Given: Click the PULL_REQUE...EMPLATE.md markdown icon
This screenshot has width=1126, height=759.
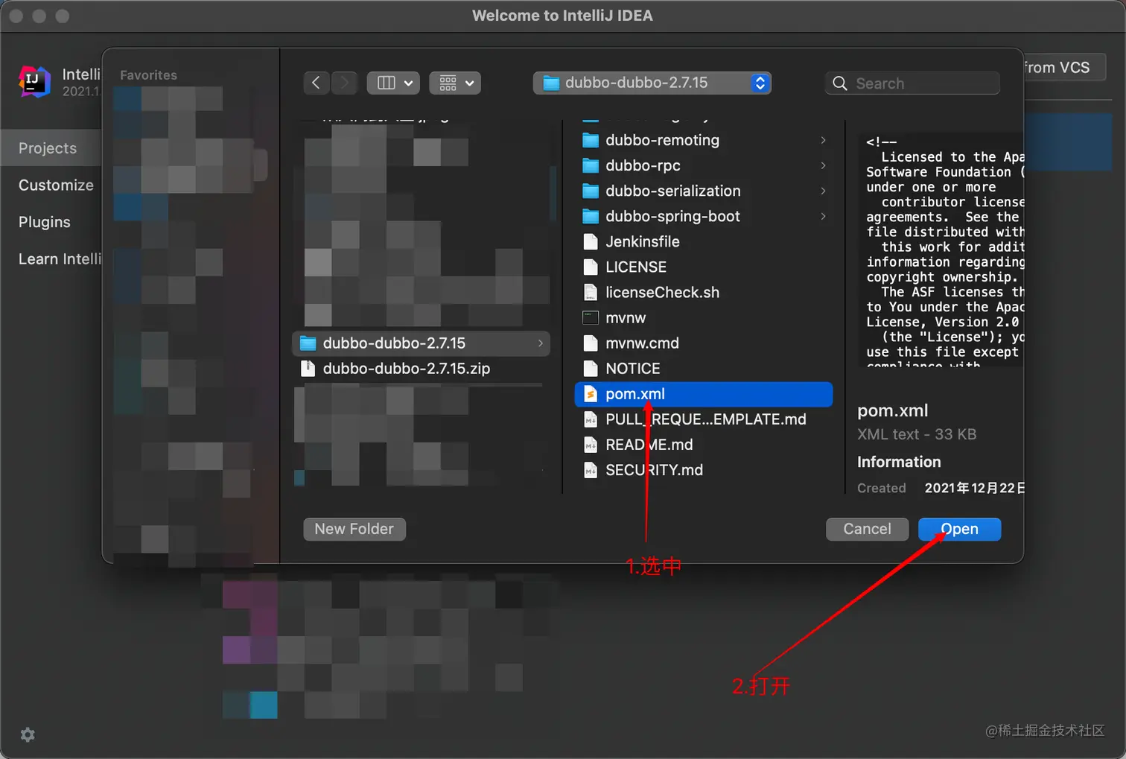Looking at the screenshot, I should (x=591, y=419).
